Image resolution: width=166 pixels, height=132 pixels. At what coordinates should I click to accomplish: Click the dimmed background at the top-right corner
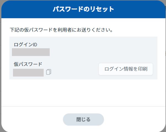click(165, 1)
